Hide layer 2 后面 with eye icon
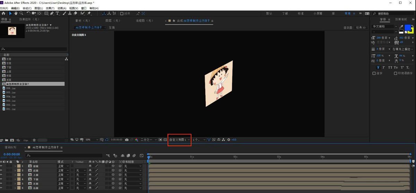Viewport: 416px width, 193px height. [1, 171]
